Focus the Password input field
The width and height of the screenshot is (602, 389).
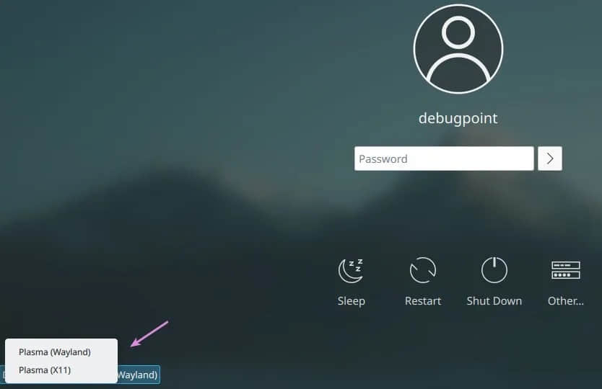point(444,158)
